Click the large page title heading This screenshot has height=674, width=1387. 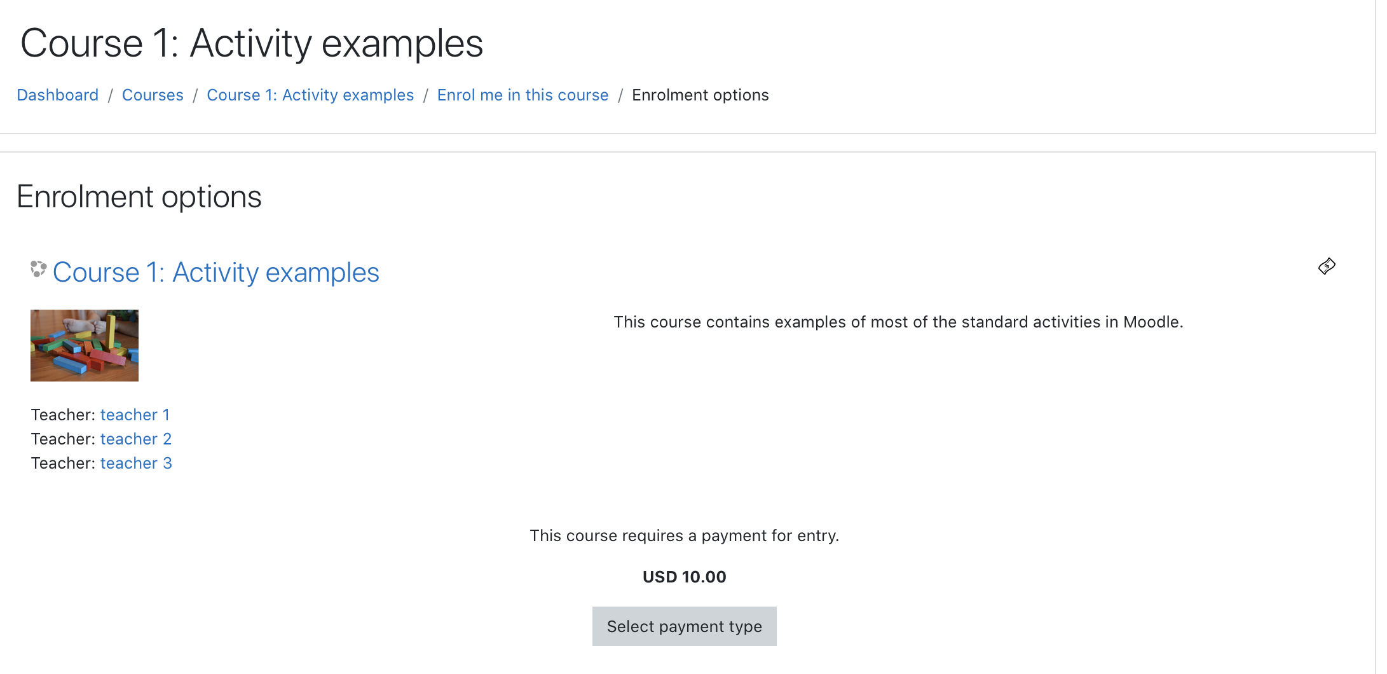pyautogui.click(x=252, y=43)
